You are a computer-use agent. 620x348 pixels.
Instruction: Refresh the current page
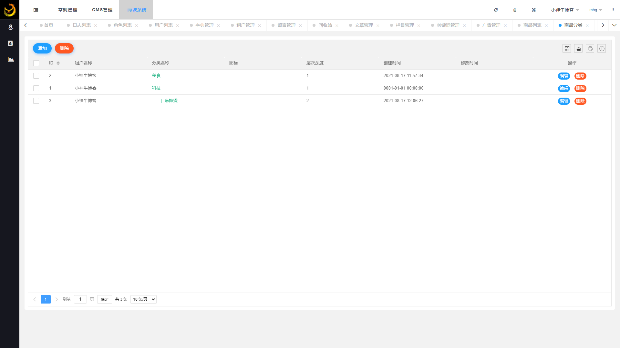[x=496, y=10]
